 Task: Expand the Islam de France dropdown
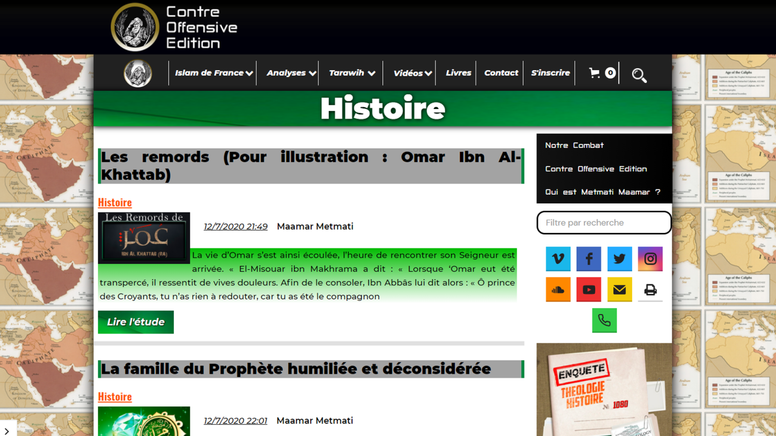click(x=214, y=73)
